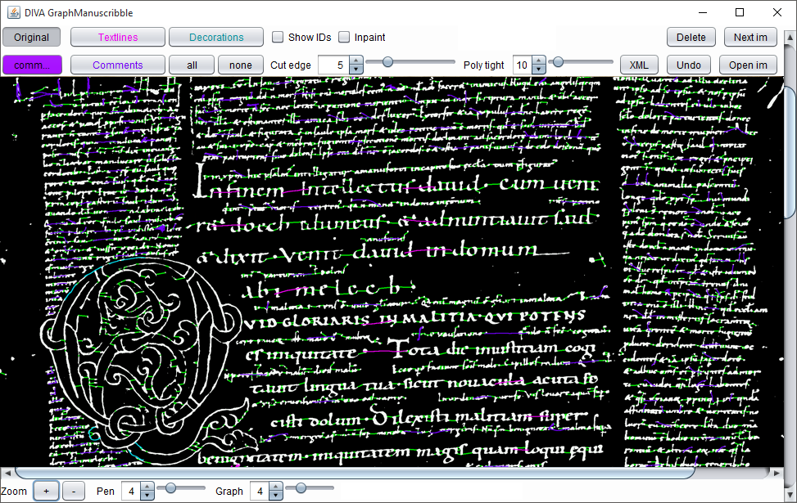Increase the Poly tight spinner value

pos(539,61)
